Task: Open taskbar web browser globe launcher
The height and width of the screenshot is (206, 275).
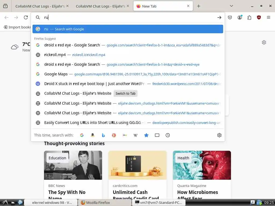Action: point(20,203)
